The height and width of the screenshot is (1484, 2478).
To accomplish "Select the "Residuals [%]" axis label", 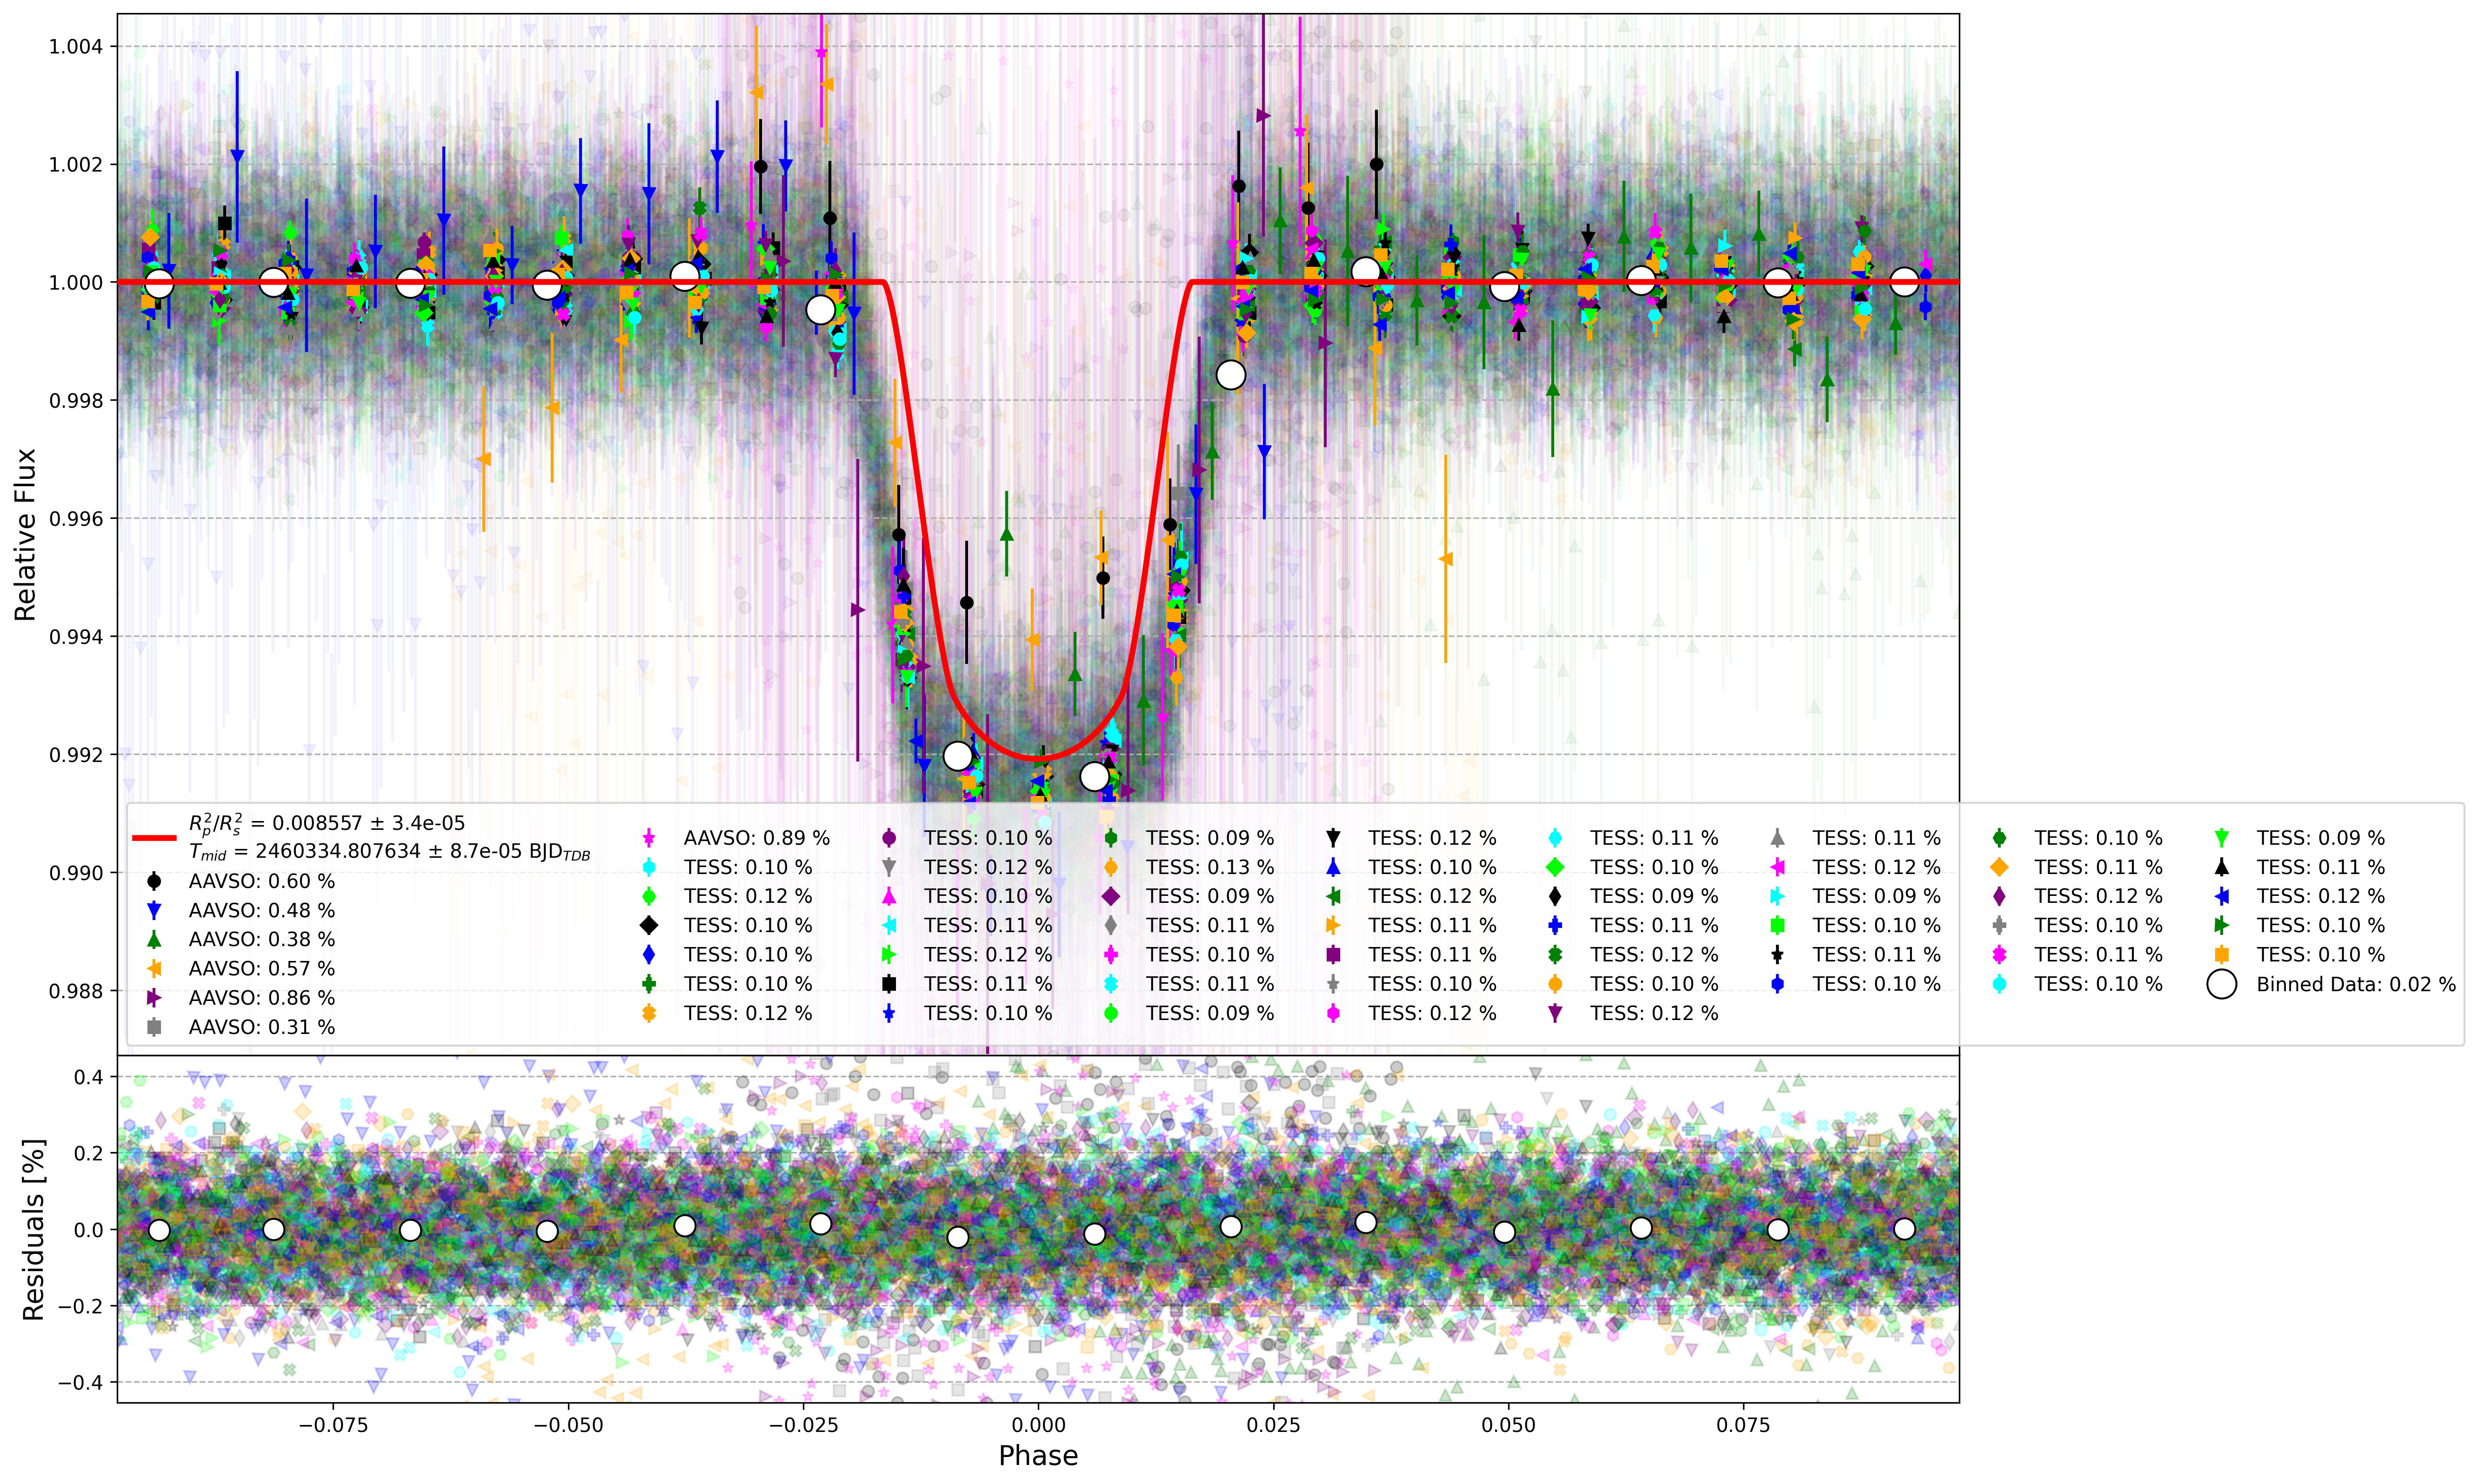I will coord(33,1229).
